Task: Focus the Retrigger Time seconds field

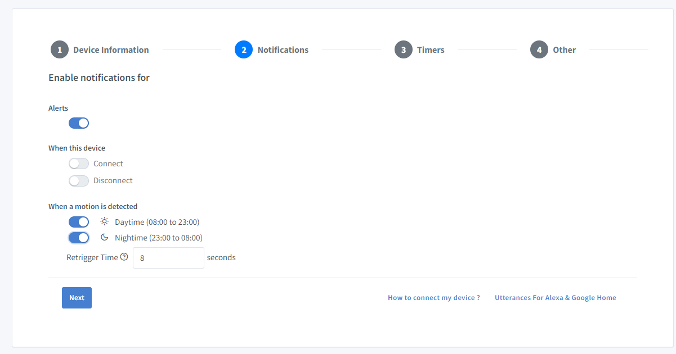Action: (x=168, y=258)
